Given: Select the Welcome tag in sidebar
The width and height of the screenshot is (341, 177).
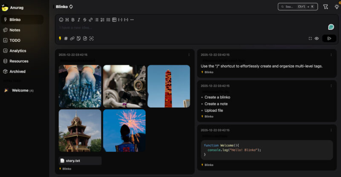Looking at the screenshot, I should pyautogui.click(x=22, y=90).
